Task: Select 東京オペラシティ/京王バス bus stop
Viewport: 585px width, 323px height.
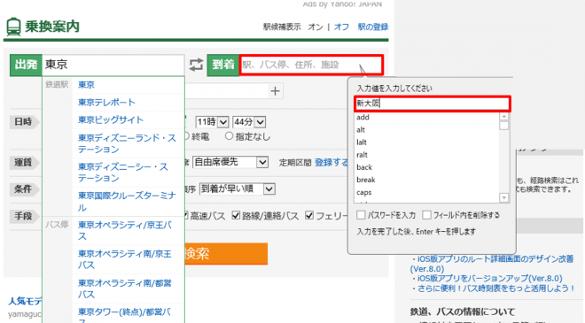Action: 125,230
